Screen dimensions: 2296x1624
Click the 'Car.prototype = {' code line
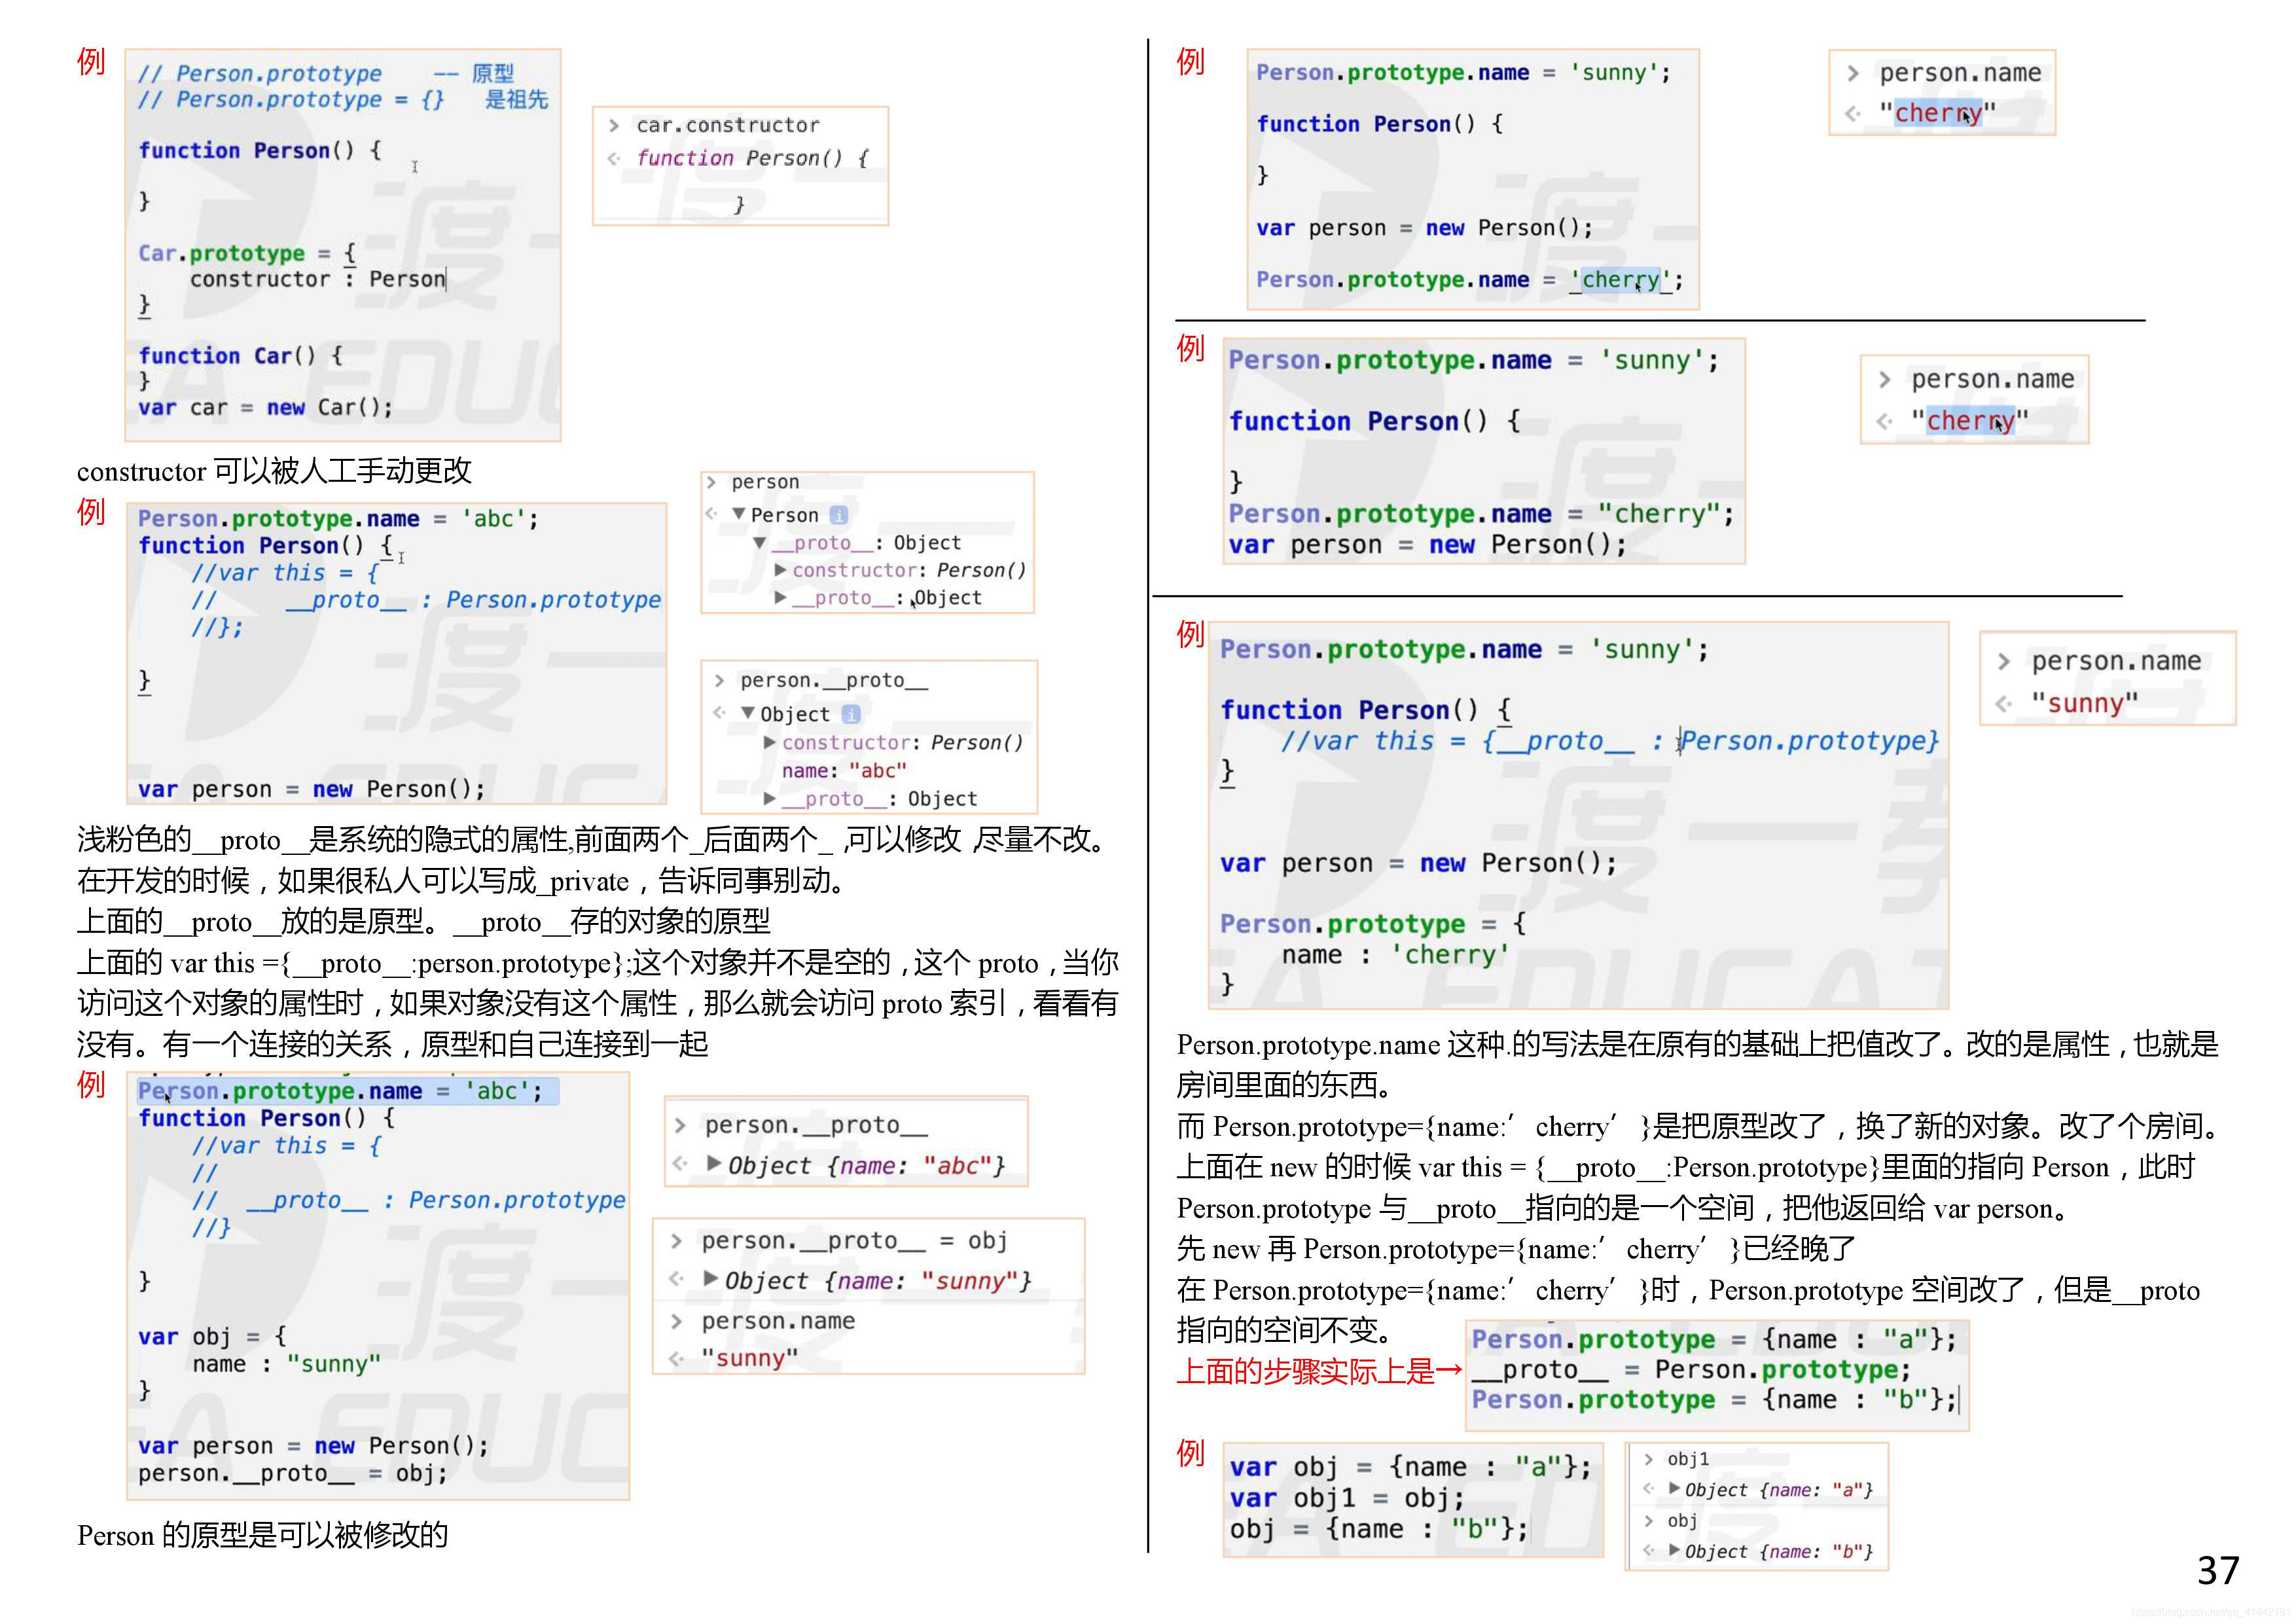(247, 253)
